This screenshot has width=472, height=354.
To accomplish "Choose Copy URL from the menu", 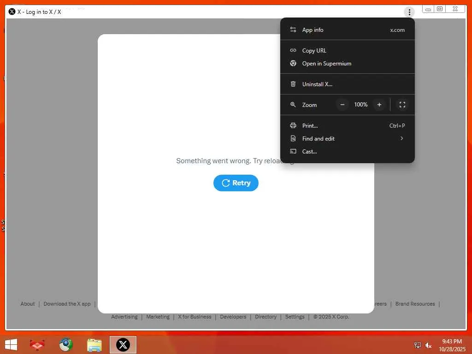I will pyautogui.click(x=348, y=51).
